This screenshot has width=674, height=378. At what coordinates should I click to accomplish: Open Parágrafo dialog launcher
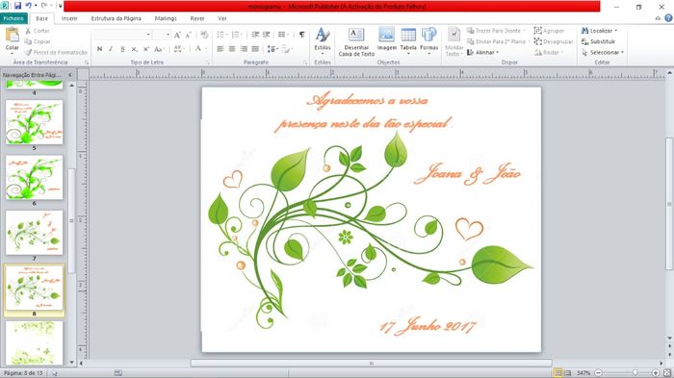coord(305,63)
